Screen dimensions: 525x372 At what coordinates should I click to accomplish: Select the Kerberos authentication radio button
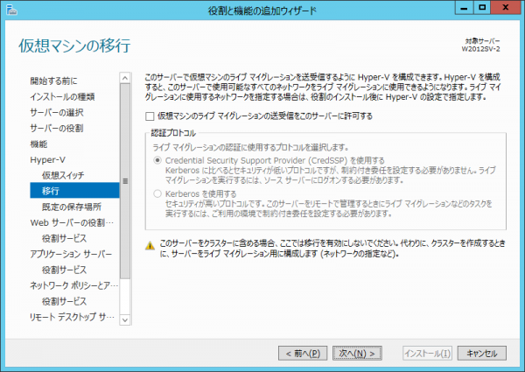(x=157, y=193)
